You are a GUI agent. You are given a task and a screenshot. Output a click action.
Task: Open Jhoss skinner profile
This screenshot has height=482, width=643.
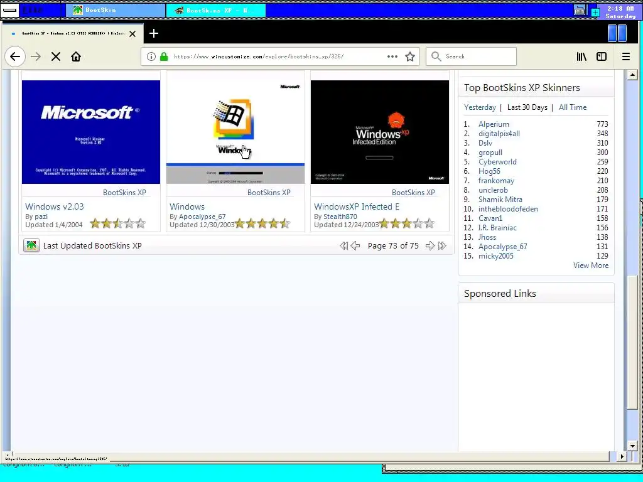point(487,237)
